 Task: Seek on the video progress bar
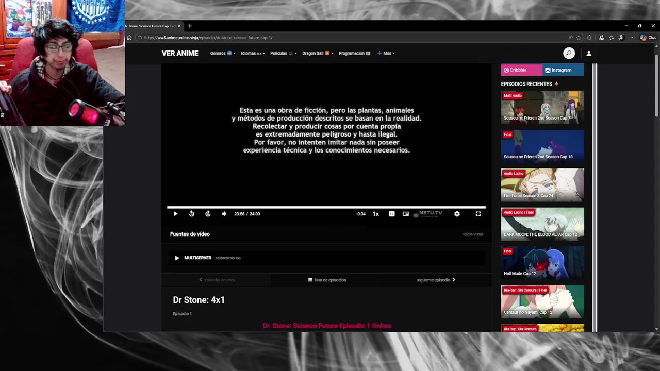tap(326, 207)
